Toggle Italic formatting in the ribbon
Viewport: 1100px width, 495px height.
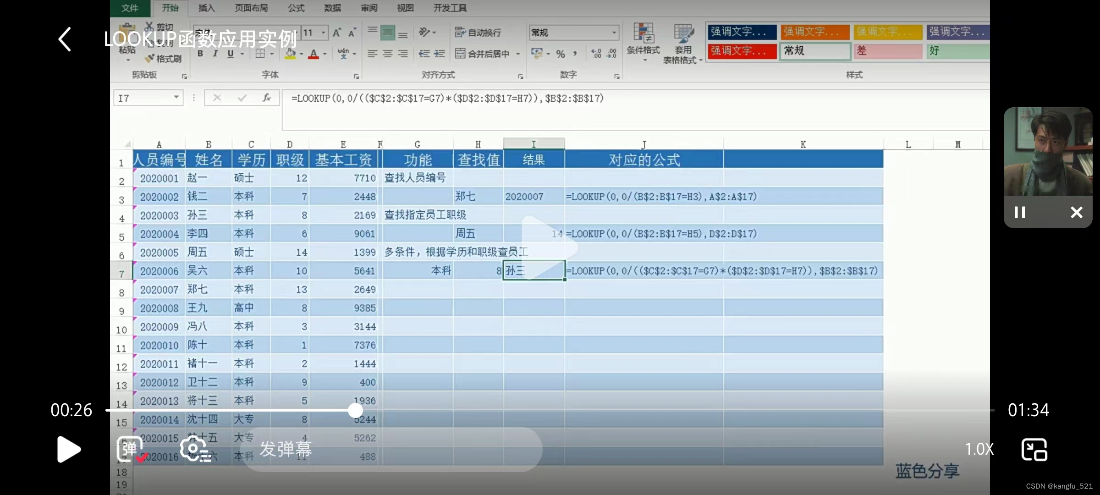pyautogui.click(x=215, y=54)
